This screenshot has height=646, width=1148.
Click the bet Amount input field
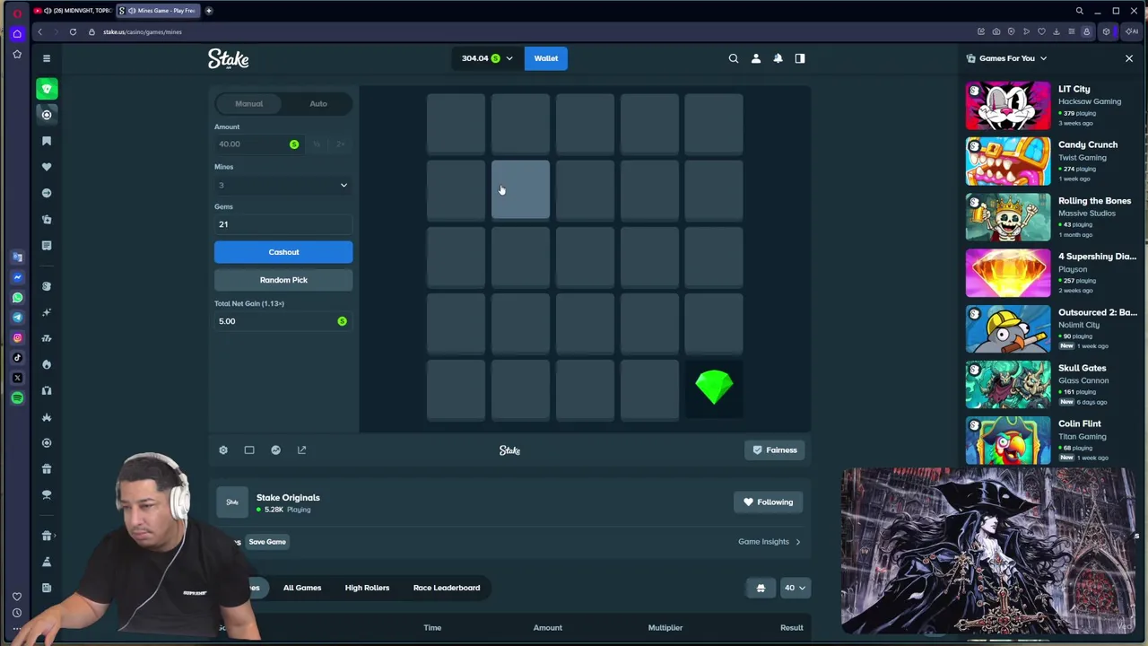click(x=258, y=144)
